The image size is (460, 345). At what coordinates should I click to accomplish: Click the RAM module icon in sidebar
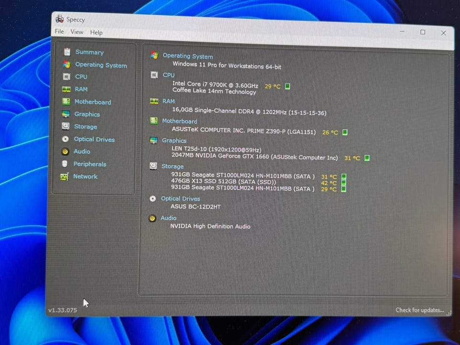tap(66, 89)
